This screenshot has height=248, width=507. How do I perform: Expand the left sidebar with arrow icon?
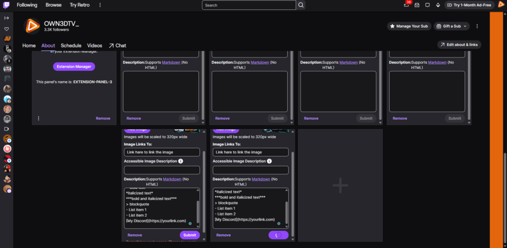6,18
